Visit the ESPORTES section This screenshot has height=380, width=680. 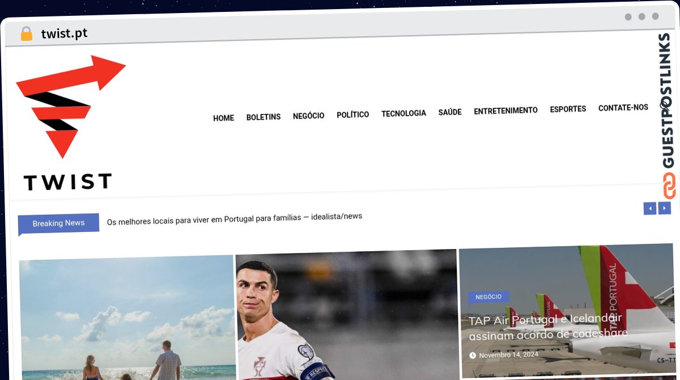coord(568,109)
